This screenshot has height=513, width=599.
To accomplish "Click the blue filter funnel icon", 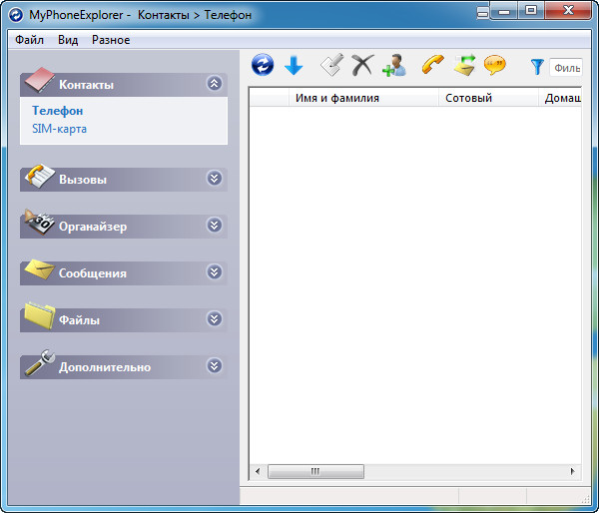I will point(537,67).
